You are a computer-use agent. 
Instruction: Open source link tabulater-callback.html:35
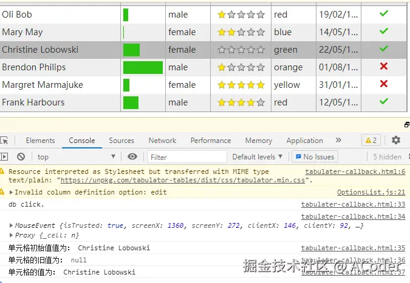[353, 248]
